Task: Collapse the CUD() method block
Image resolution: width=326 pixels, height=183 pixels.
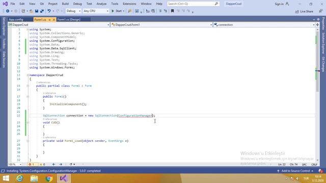Action: (x=28, y=123)
